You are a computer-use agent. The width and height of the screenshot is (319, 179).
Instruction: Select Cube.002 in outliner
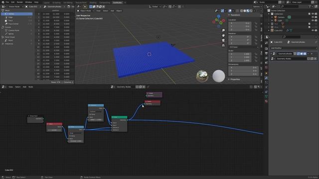point(278,30)
